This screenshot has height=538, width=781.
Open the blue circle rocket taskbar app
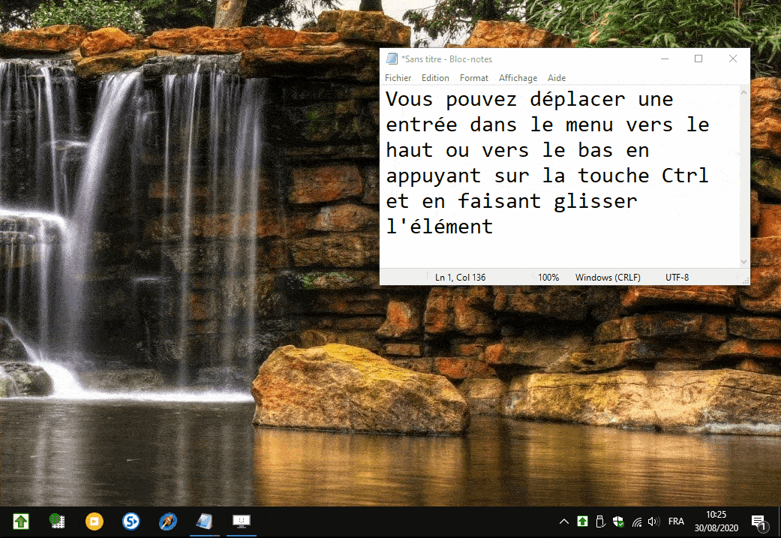coord(168,521)
